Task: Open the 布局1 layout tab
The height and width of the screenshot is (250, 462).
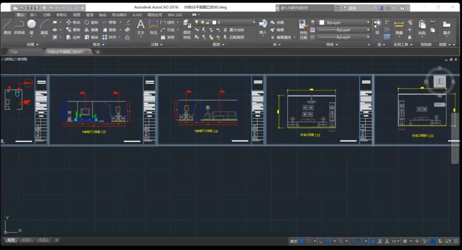Action: coord(27,241)
